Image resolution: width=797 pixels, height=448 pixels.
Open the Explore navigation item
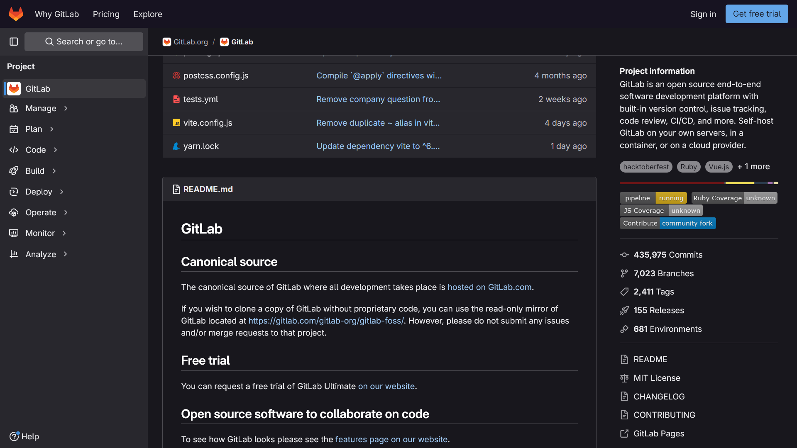[148, 14]
